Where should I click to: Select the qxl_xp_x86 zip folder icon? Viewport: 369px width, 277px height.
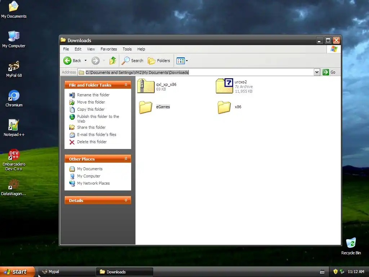(146, 86)
